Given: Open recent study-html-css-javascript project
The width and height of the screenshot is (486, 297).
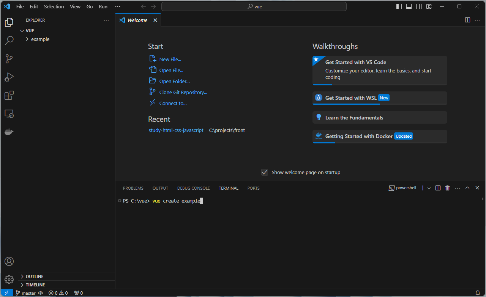Looking at the screenshot, I should point(176,130).
